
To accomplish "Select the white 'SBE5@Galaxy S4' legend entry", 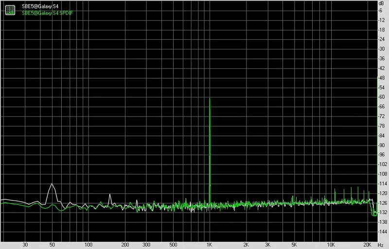I will pos(40,6).
